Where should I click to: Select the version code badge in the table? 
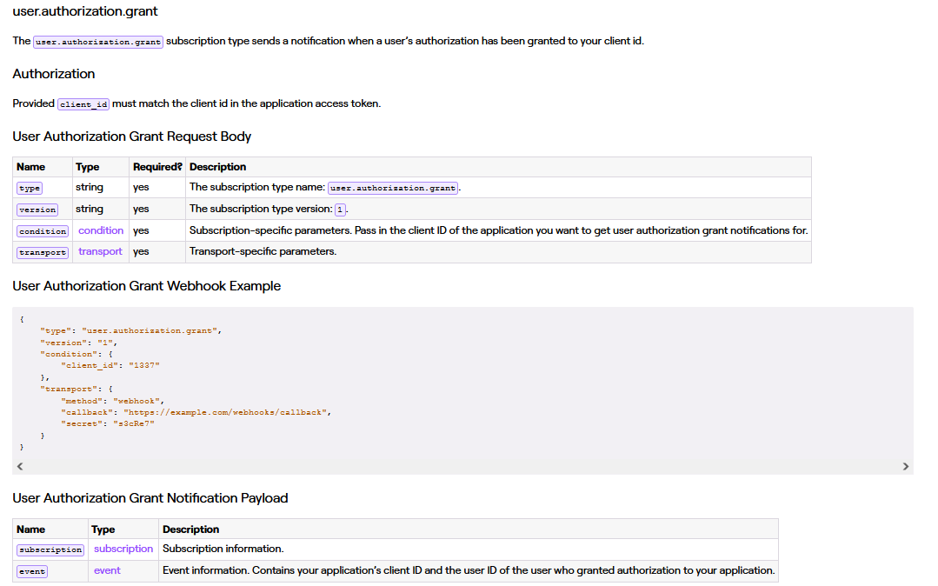point(37,209)
